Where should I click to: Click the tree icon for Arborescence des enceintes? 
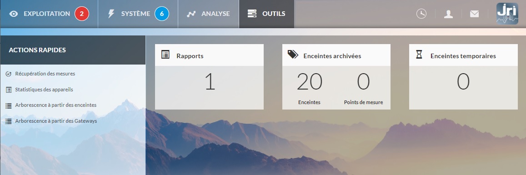click(x=9, y=105)
